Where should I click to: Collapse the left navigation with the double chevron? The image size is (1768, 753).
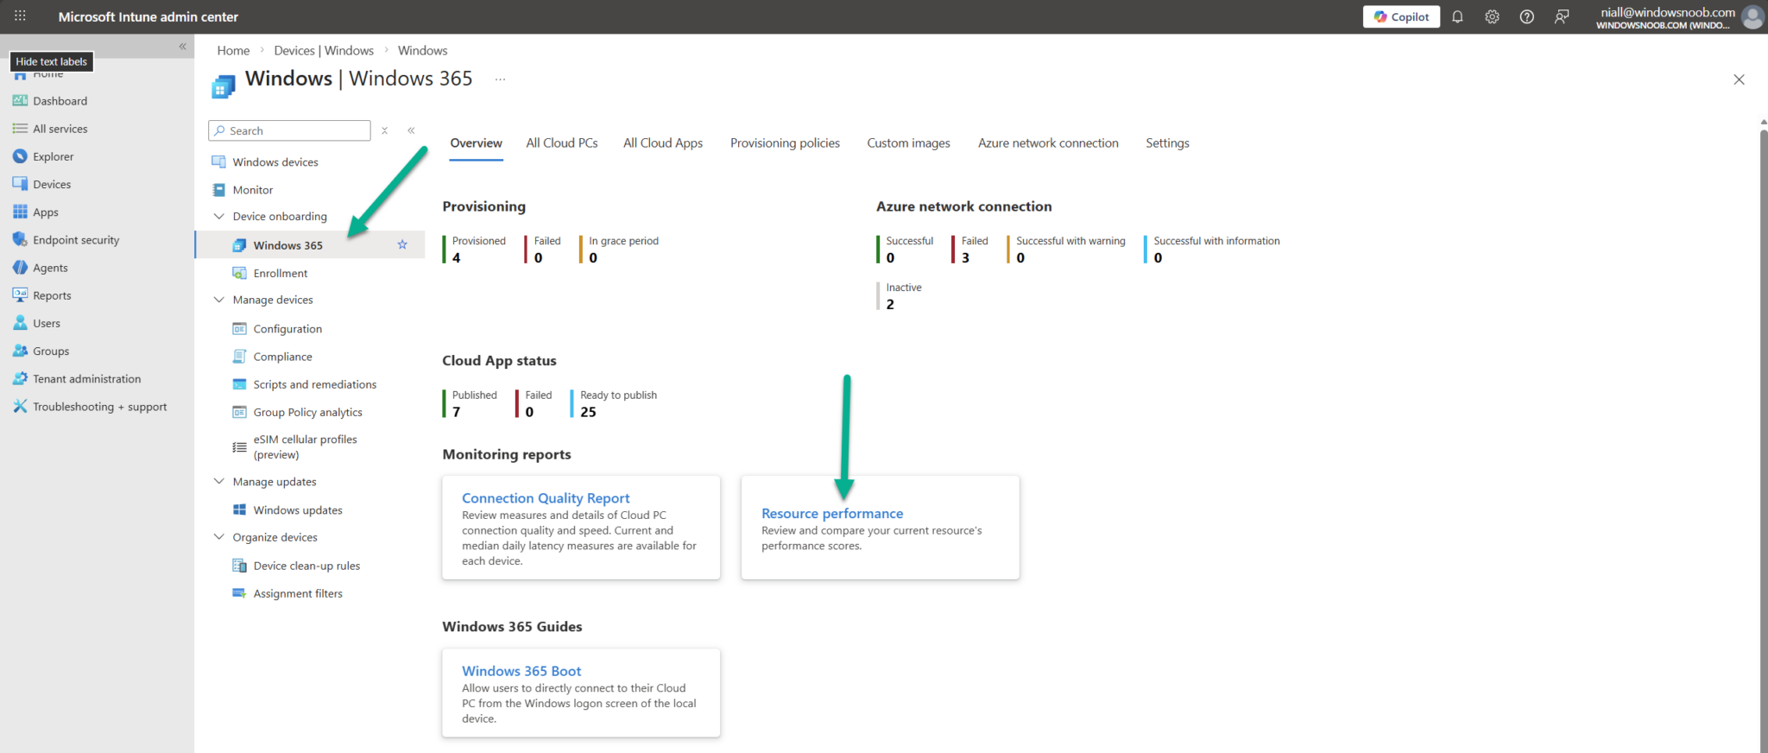[x=182, y=47]
